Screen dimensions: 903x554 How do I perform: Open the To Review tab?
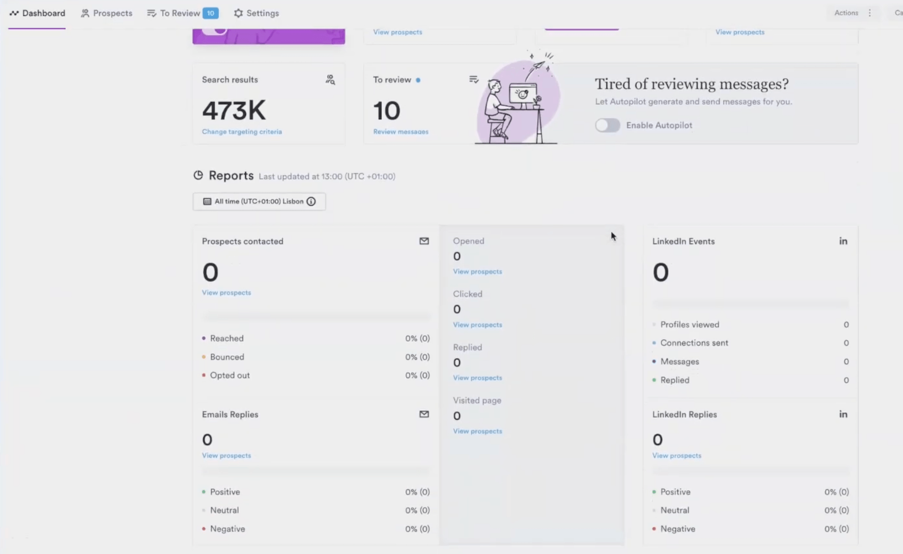coord(182,13)
